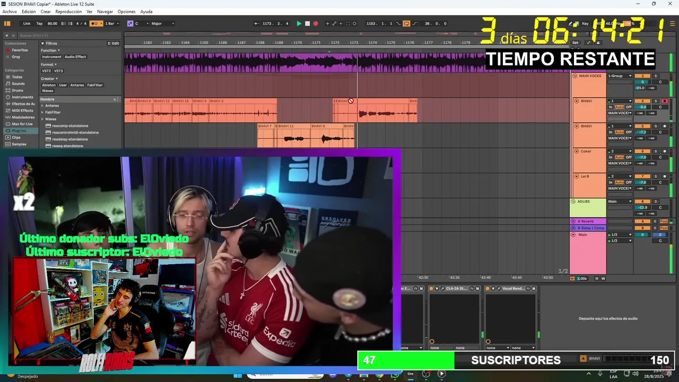Collapse the Filtros section
679x382 pixels.
43,44
